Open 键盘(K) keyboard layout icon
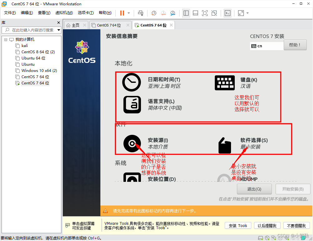This screenshot has height=241, width=313. point(224,83)
